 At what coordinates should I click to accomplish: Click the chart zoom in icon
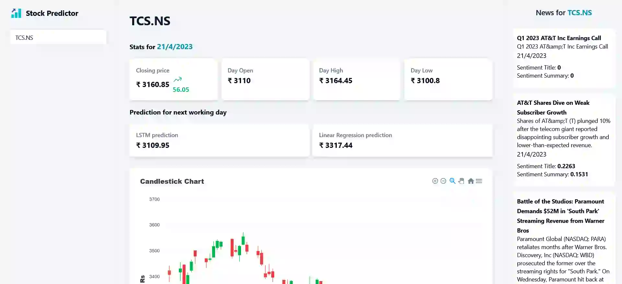click(x=435, y=181)
